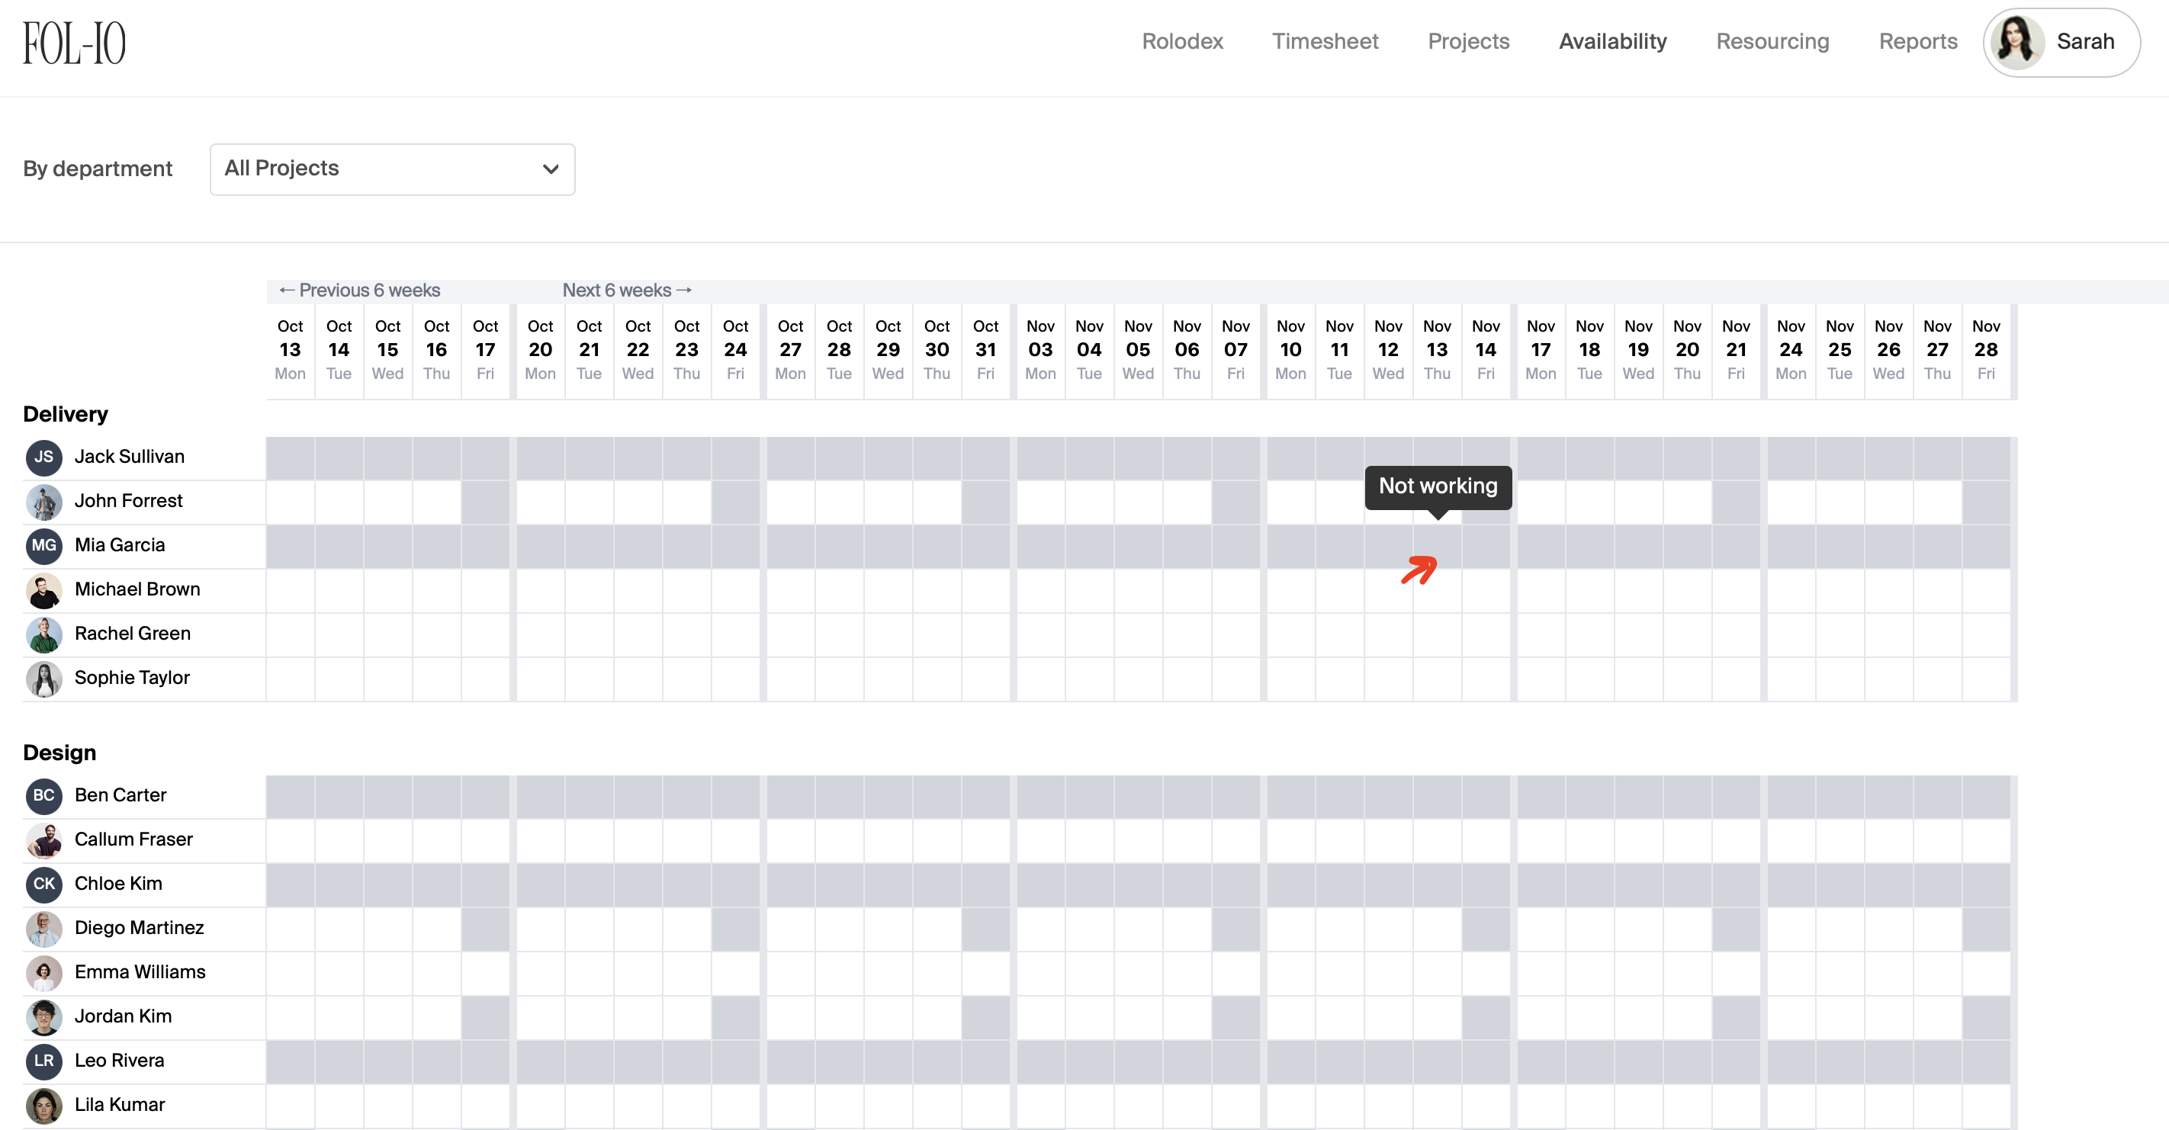Open Sarah's profile avatar menu

coord(2017,42)
